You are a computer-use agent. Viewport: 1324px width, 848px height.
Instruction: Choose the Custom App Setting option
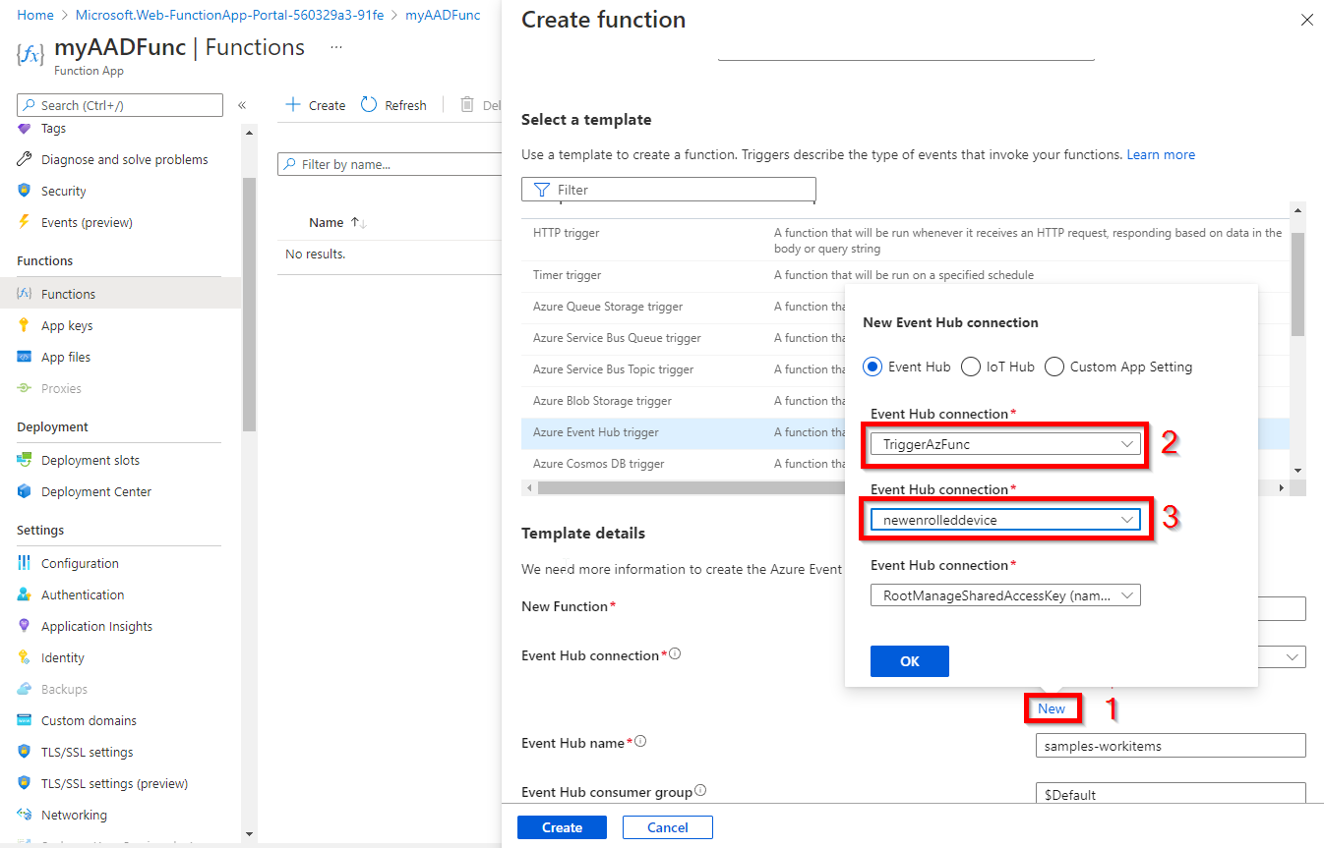point(1053,366)
